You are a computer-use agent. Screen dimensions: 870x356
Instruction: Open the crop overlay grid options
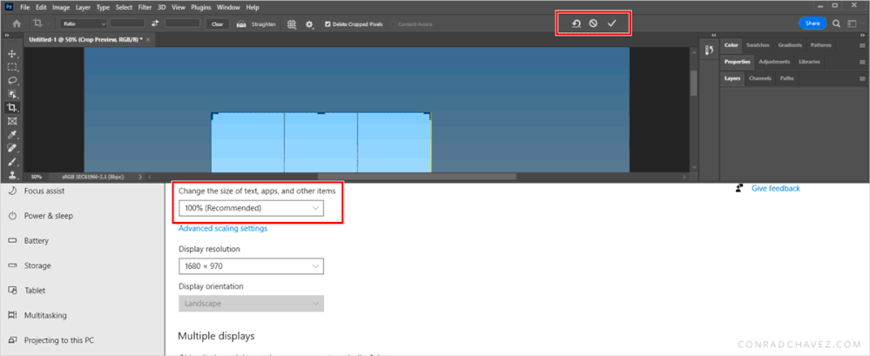pyautogui.click(x=292, y=24)
